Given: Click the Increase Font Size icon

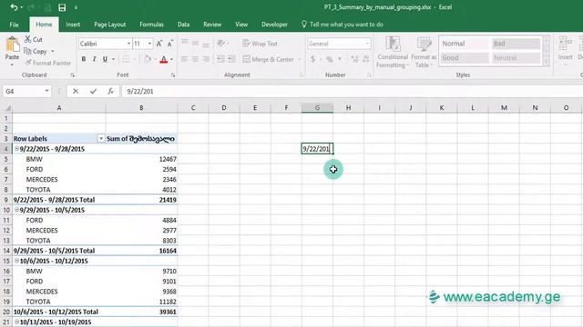Looking at the screenshot, I should point(159,44).
